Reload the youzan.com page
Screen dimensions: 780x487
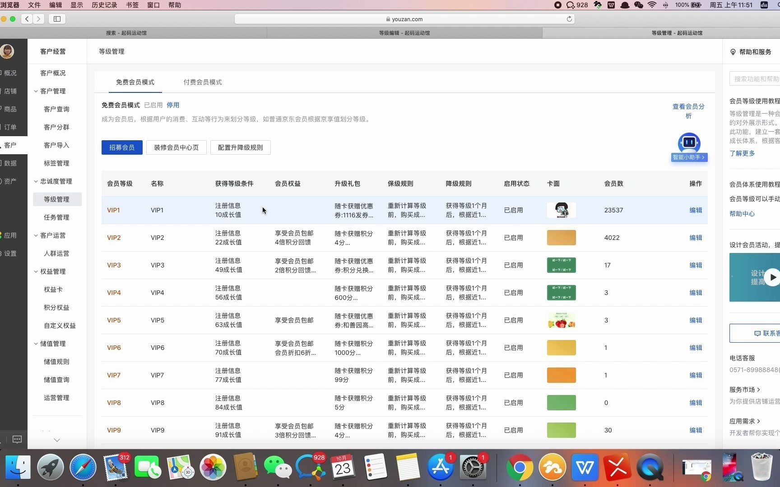569,19
